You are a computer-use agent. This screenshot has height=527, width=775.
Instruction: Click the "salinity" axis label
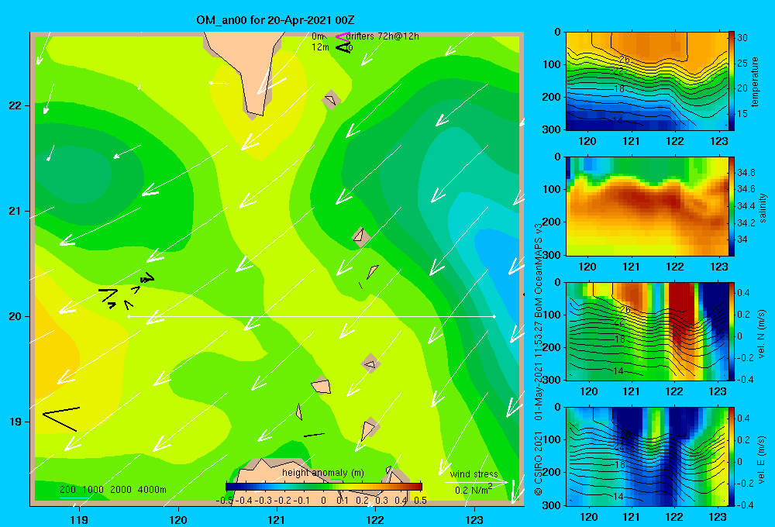click(763, 207)
